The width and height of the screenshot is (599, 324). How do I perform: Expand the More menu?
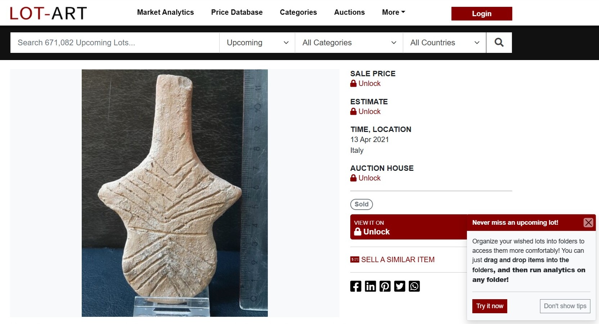[x=393, y=12]
